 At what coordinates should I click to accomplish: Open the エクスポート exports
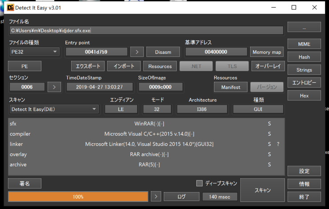[x=88, y=66]
